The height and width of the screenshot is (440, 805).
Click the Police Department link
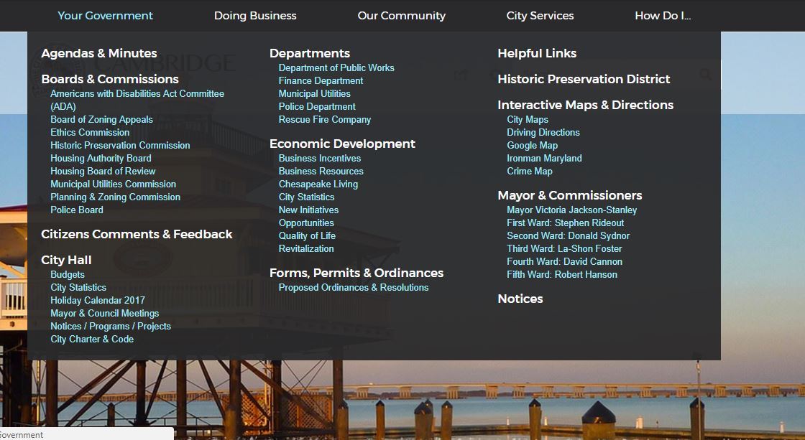click(317, 106)
